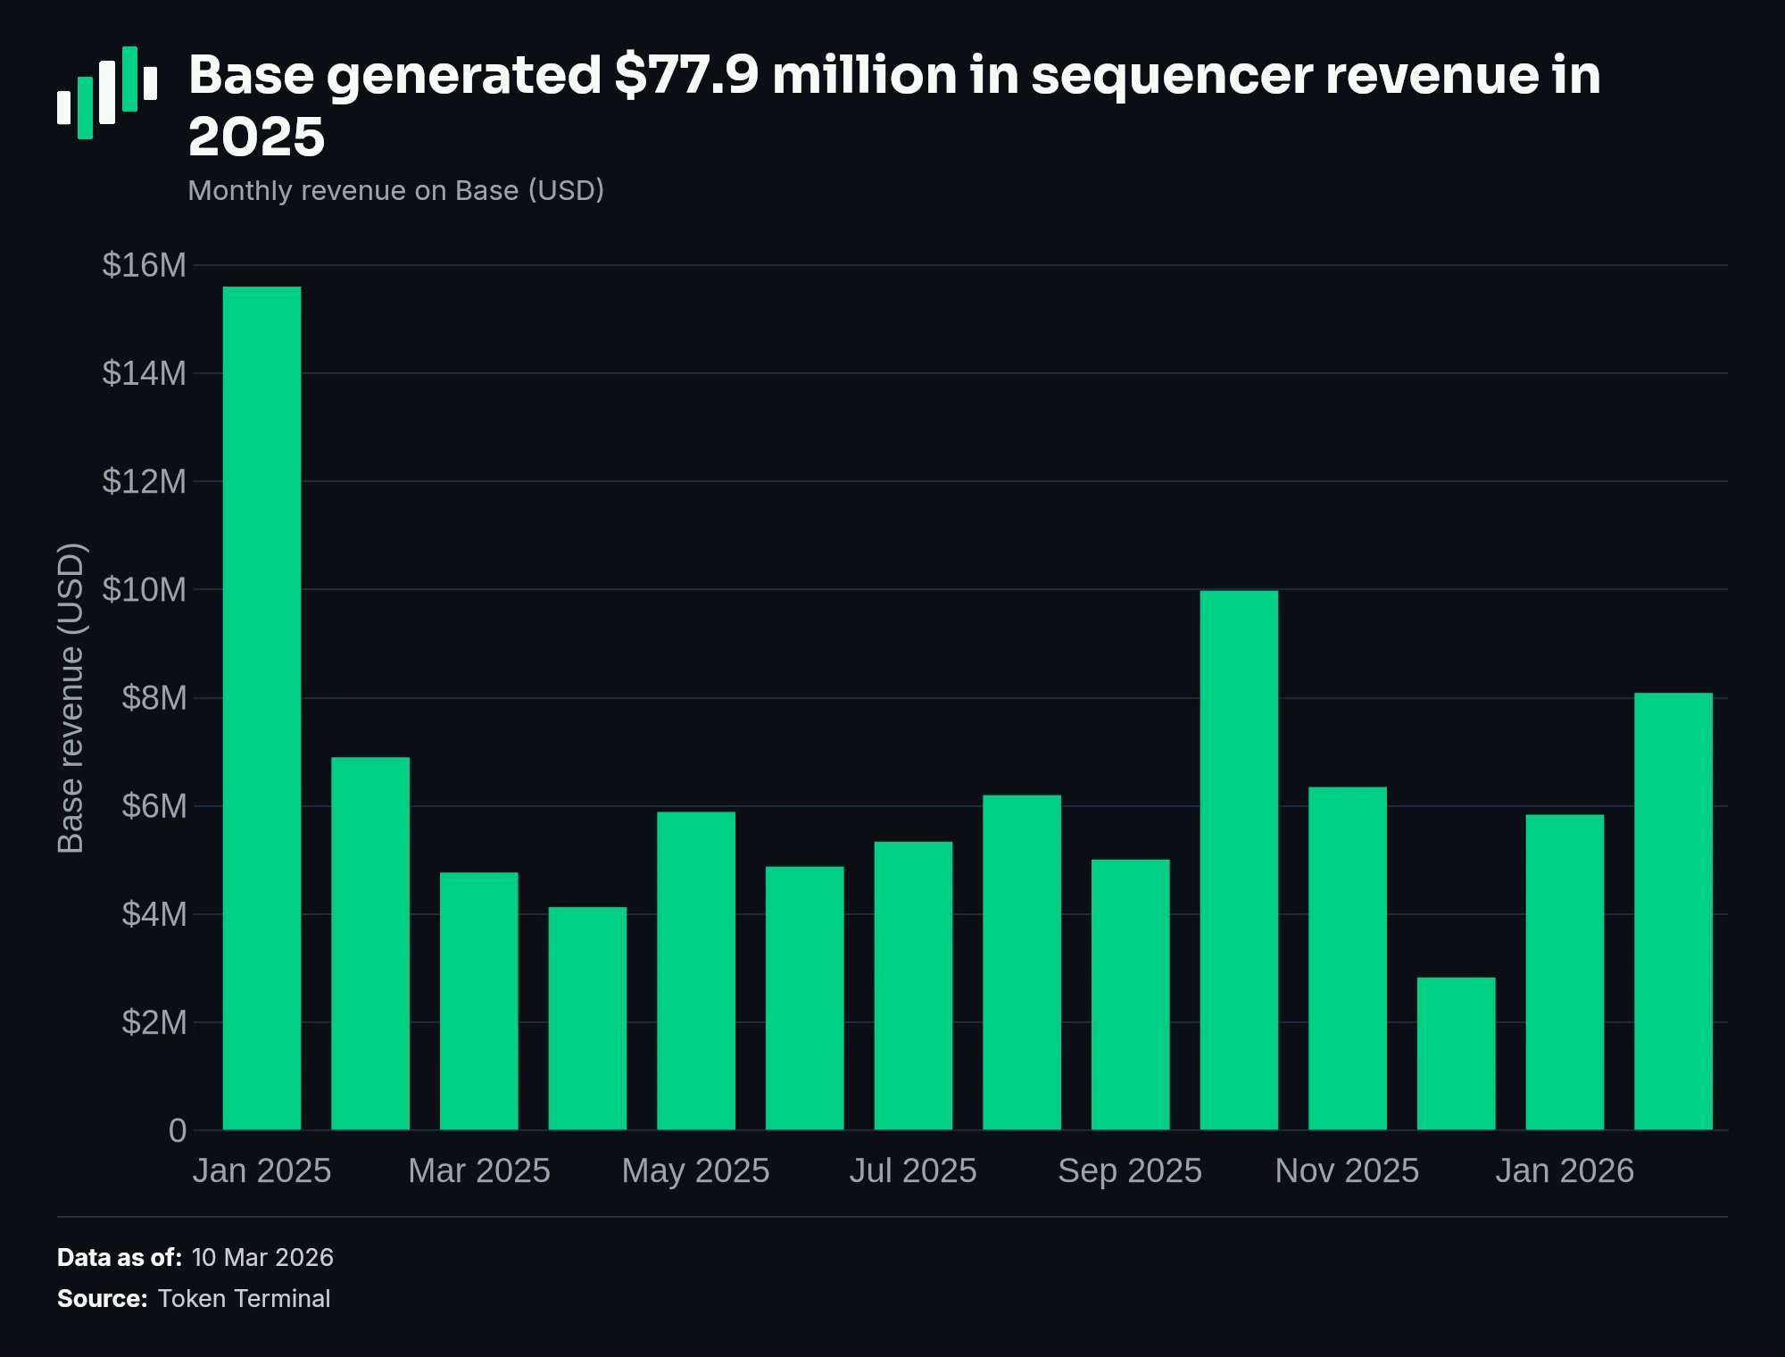The height and width of the screenshot is (1357, 1785).
Task: Click the 'Jan 2026' x-axis label
Action: click(x=1565, y=1170)
